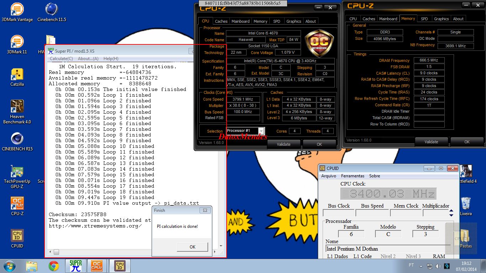Click Validate in the left CPU-Z window
Viewport: 486px width, 273px height.
284,144
